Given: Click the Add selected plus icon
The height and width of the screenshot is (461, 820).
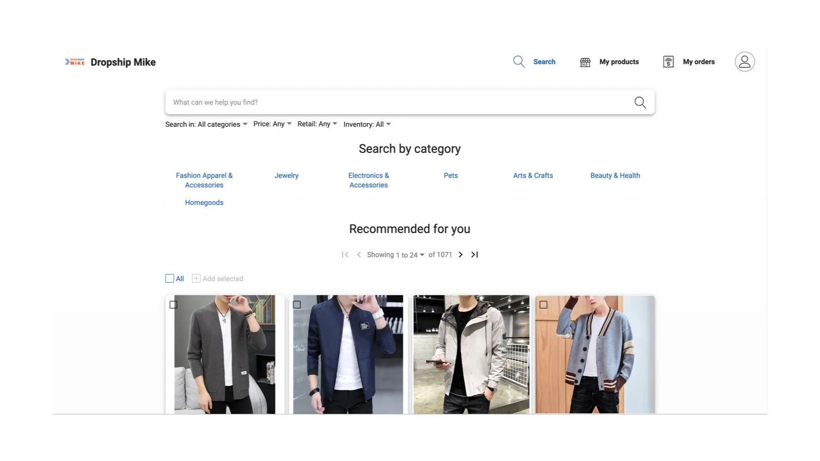Looking at the screenshot, I should (196, 279).
